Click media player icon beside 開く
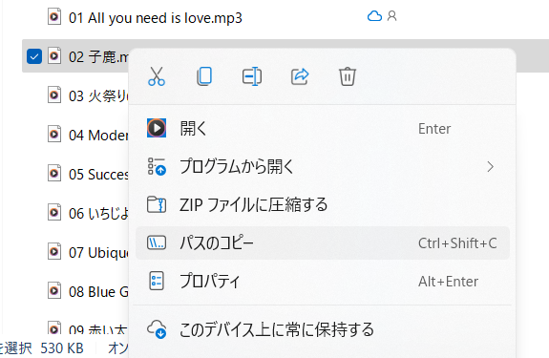Viewport: 549px width, 358px height. coord(157,128)
